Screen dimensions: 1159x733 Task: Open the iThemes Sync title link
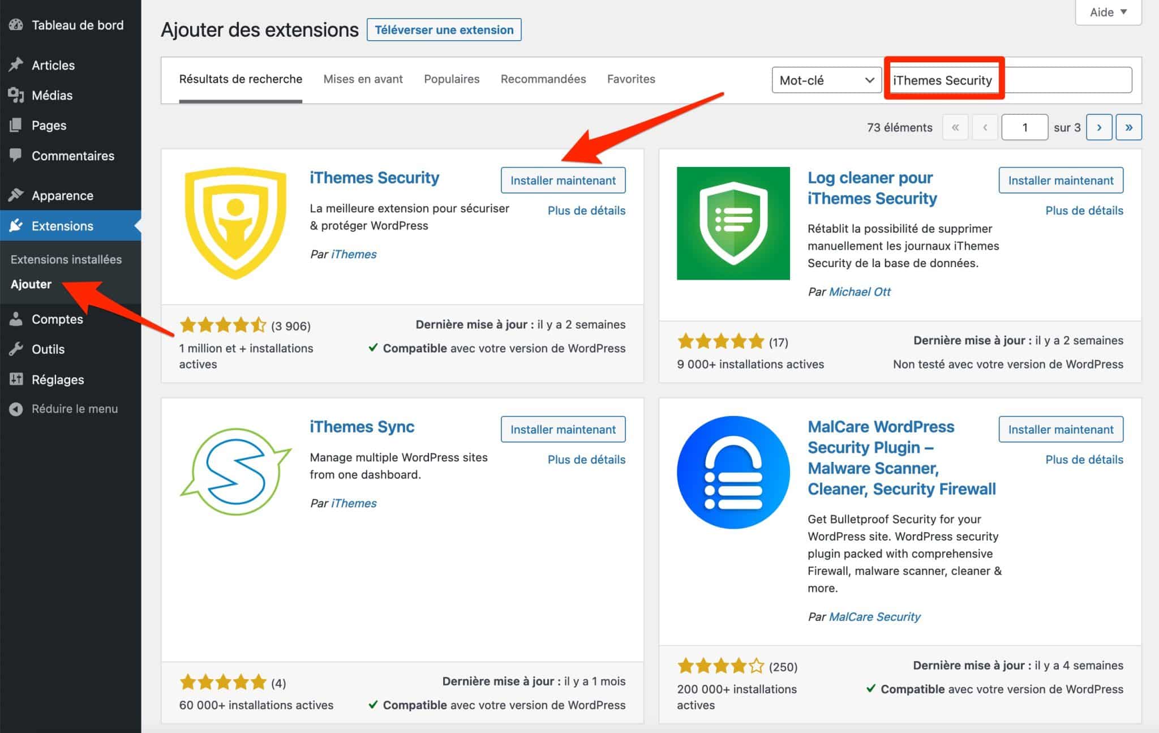362,427
